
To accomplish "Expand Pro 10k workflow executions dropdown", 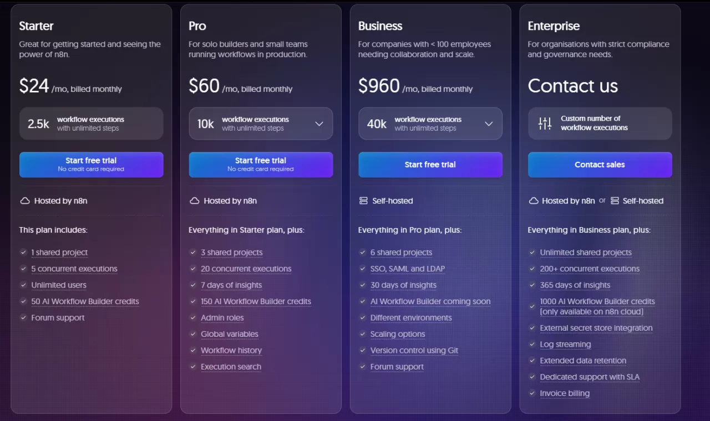I will coord(319,124).
